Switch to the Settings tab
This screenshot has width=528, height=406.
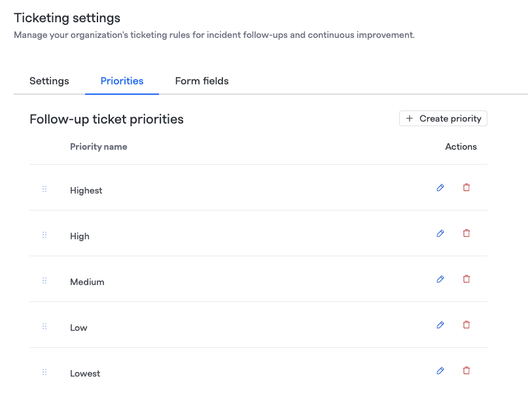49,81
